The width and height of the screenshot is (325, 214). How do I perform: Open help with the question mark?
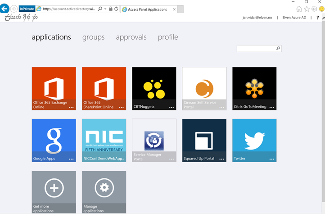click(317, 18)
